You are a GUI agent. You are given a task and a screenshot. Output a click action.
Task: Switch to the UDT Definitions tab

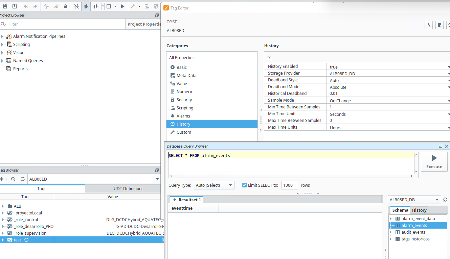(129, 188)
